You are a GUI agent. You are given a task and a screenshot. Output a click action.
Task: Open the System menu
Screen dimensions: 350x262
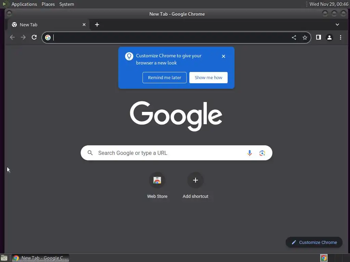67,4
